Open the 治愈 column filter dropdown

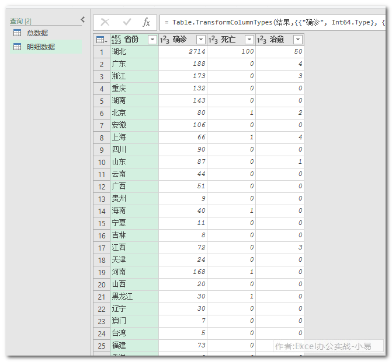(298, 40)
